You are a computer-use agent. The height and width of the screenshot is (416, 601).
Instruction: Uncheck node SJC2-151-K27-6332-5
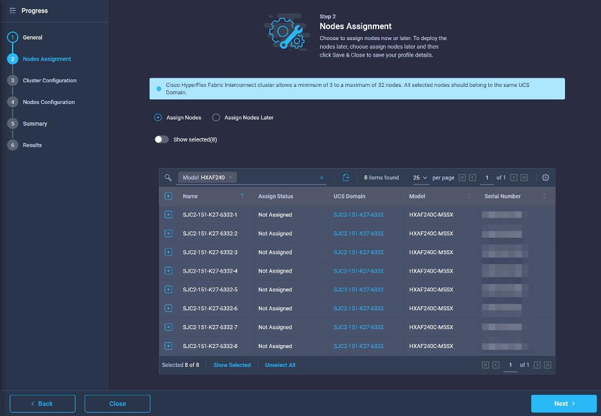(x=168, y=290)
